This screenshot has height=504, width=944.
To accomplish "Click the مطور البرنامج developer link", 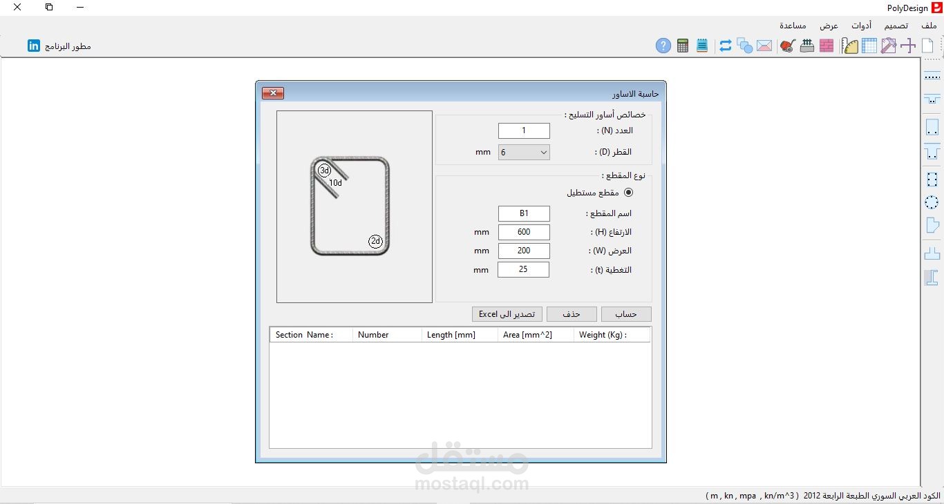I will (68, 46).
